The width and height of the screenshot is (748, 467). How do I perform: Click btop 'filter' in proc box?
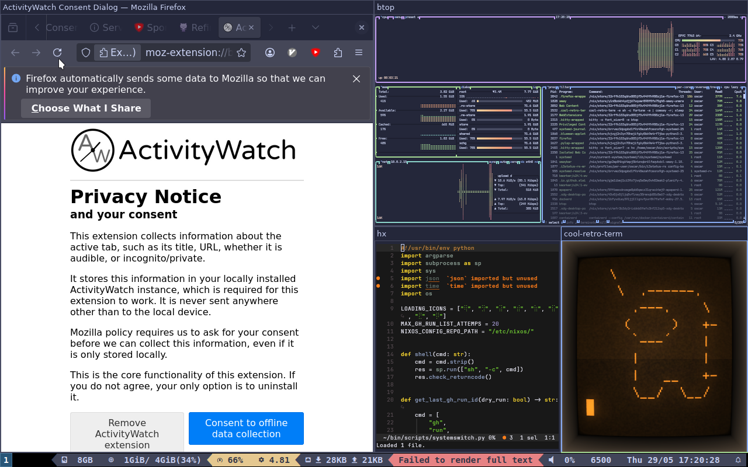point(564,87)
